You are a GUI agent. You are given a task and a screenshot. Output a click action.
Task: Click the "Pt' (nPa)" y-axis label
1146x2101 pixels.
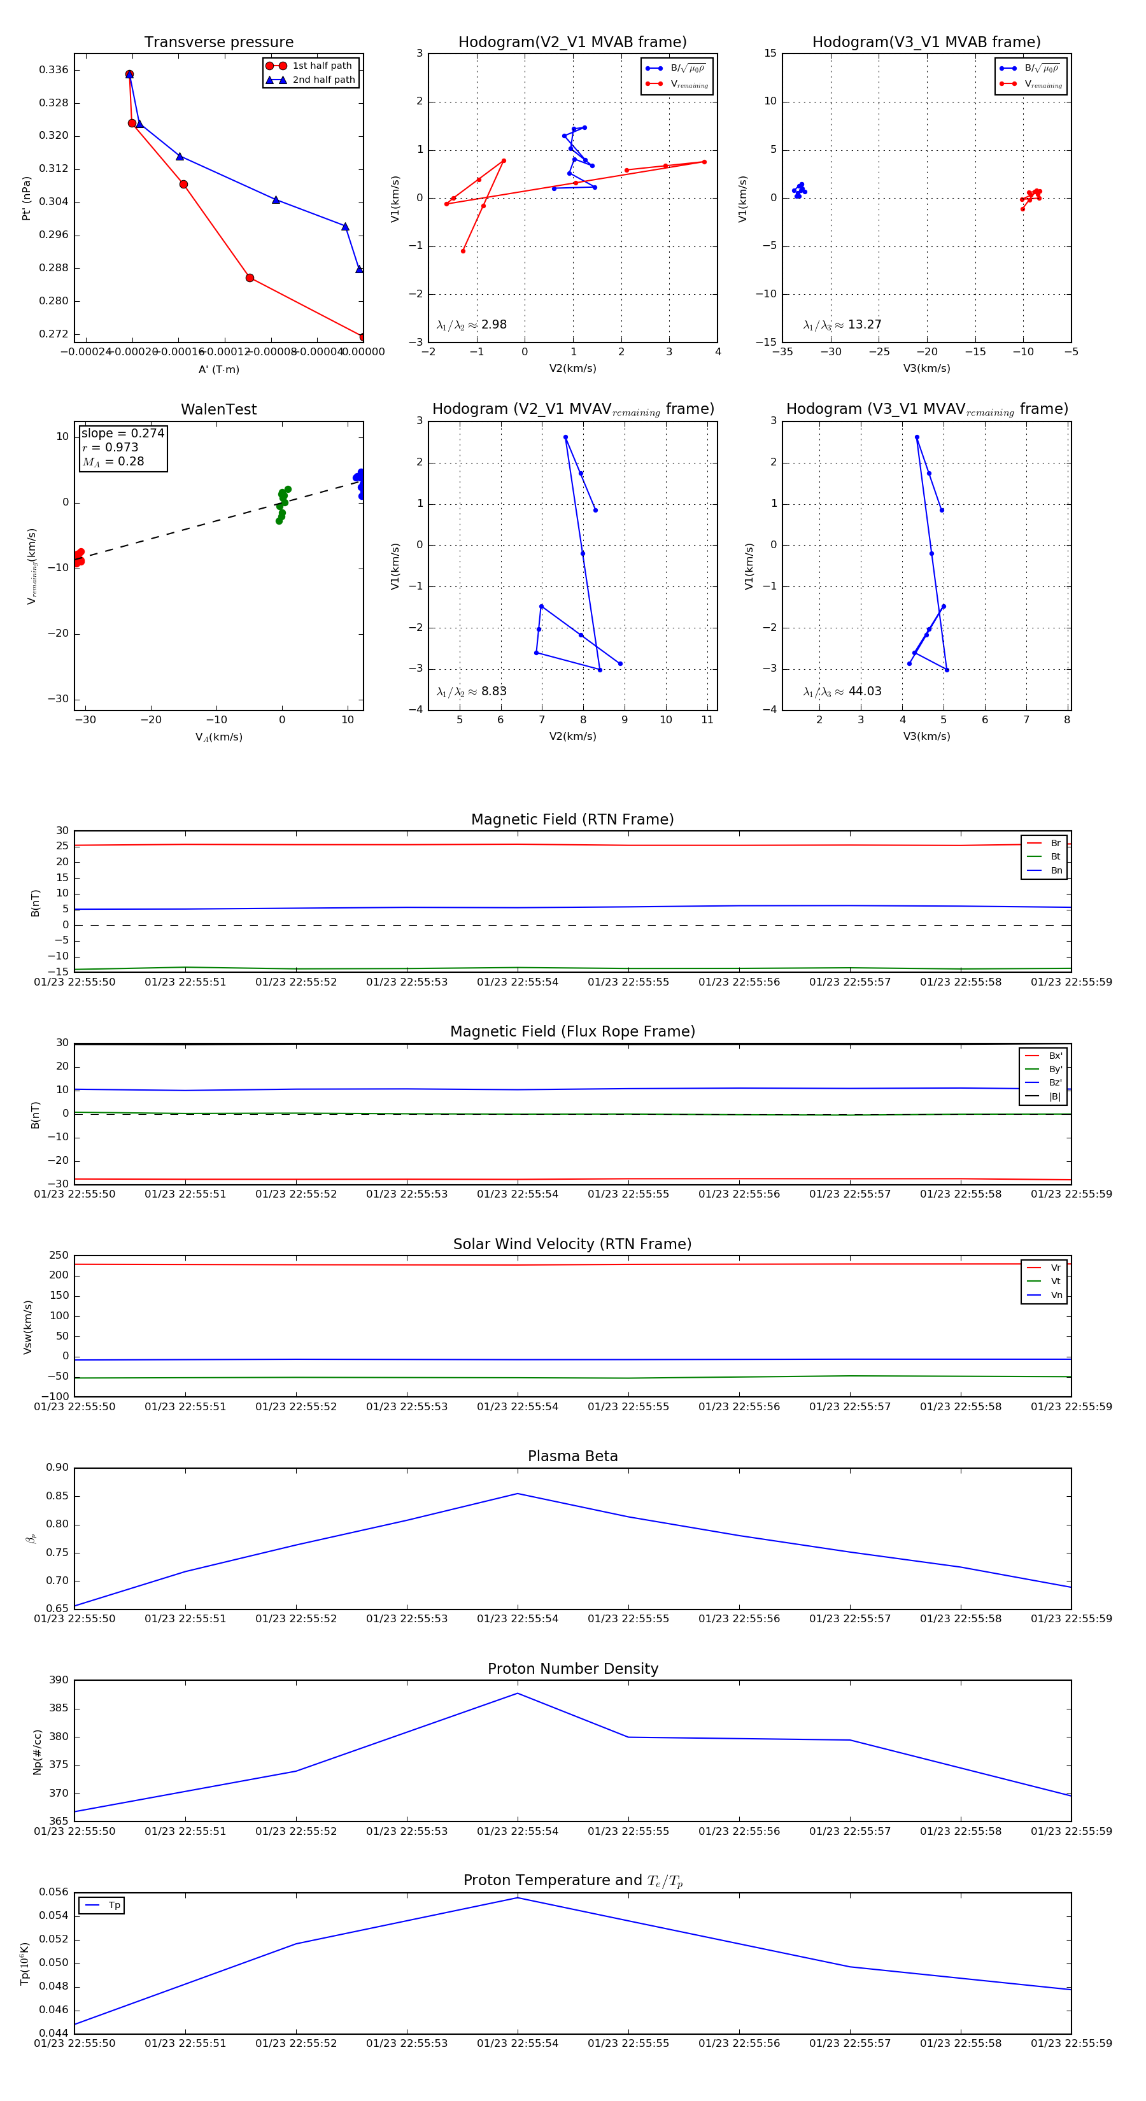tap(26, 198)
